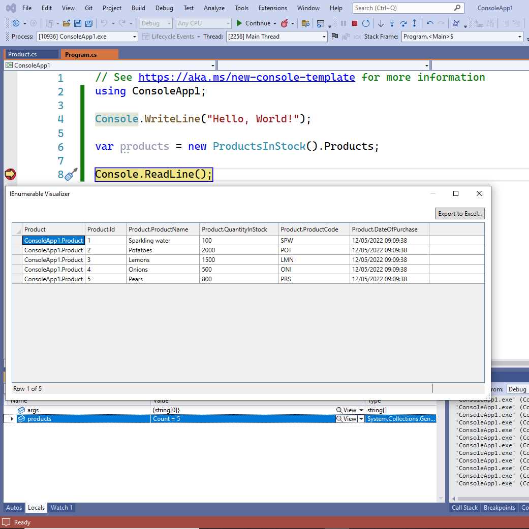Open View dropdown arrow for products row
Image resolution: width=529 pixels, height=529 pixels.
(x=361, y=419)
